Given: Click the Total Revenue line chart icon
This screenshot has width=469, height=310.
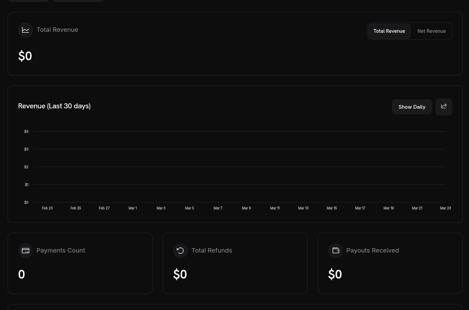Looking at the screenshot, I should pos(25,30).
